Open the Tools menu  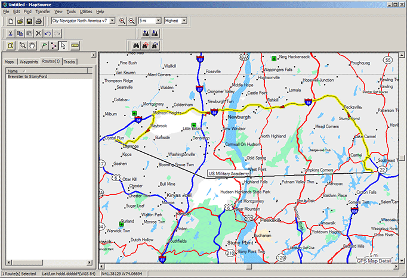71,12
